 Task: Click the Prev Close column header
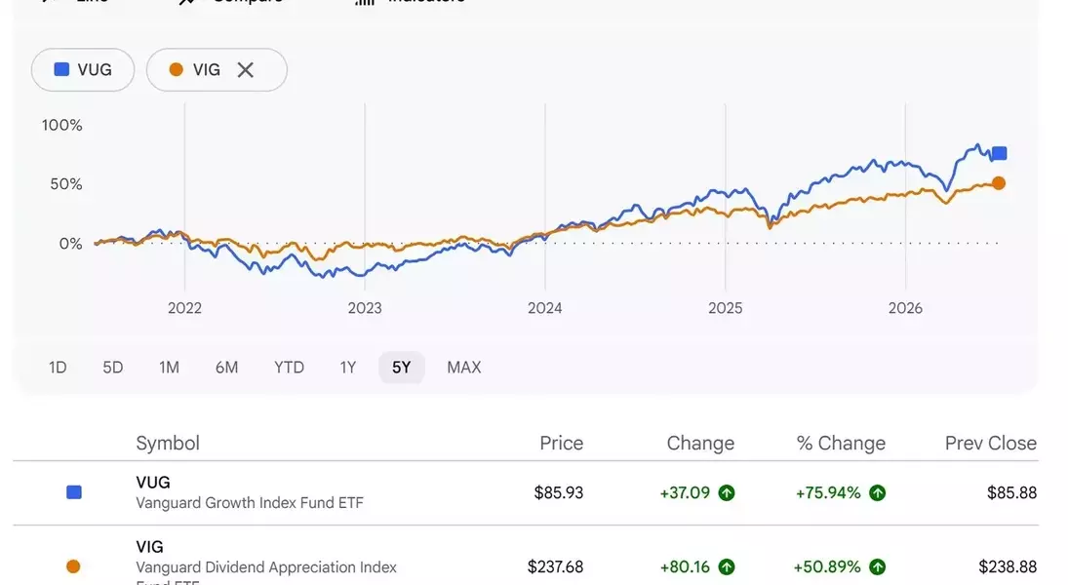pyautogui.click(x=991, y=444)
